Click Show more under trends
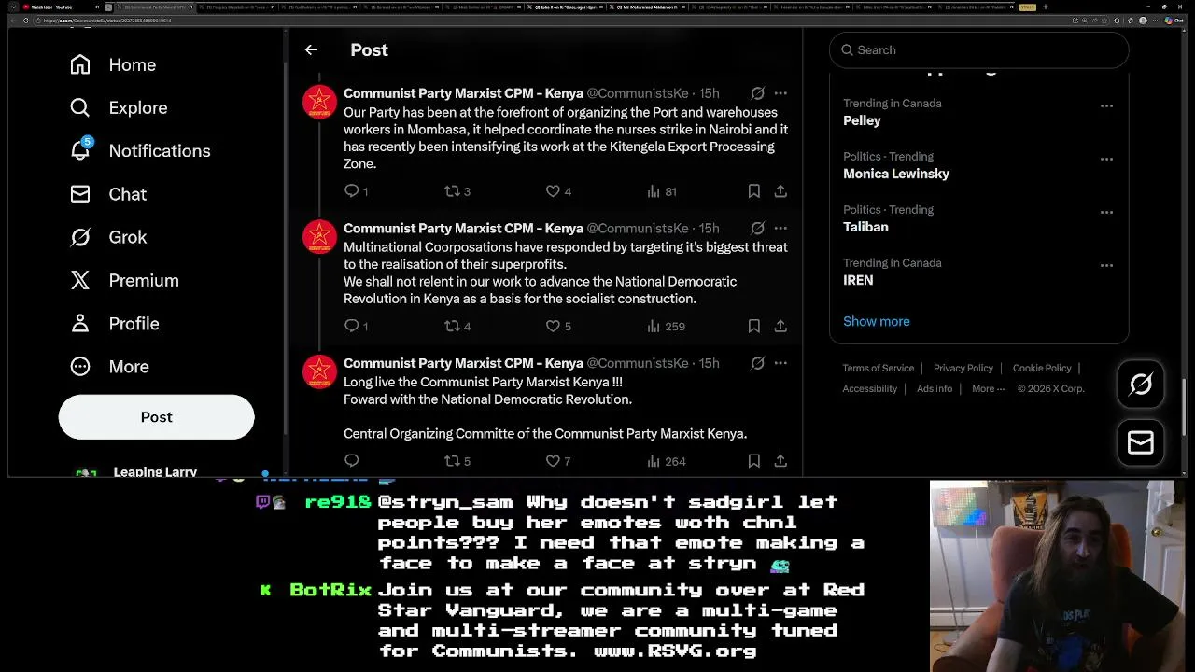 [876, 321]
